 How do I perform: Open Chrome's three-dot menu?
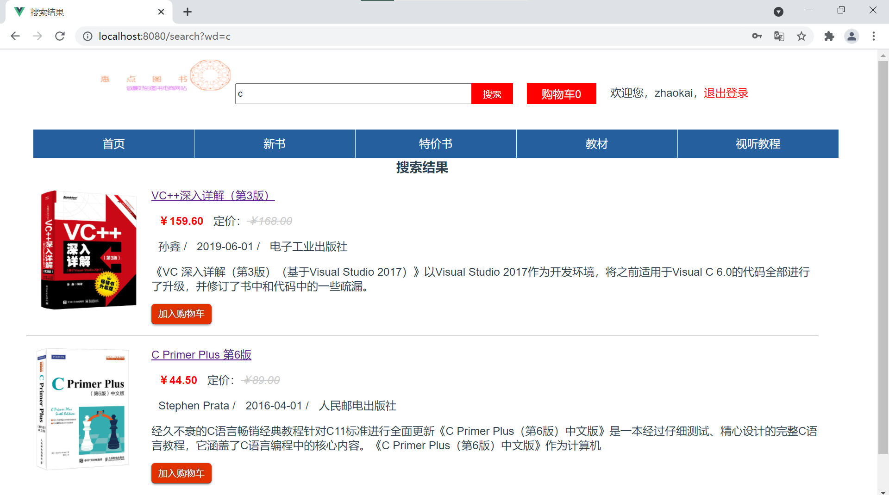[874, 36]
